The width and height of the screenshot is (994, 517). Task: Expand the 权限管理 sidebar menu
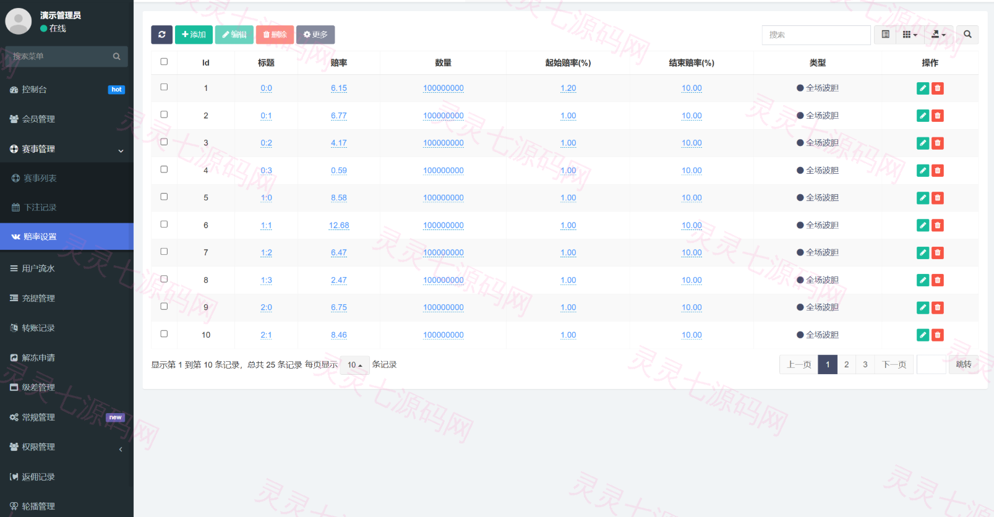point(67,447)
